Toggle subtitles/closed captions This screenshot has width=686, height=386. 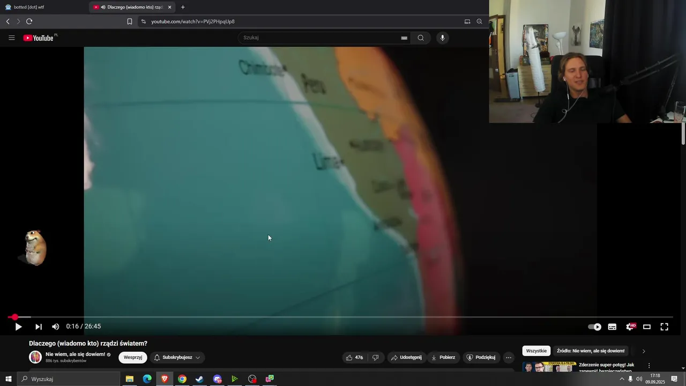612,326
